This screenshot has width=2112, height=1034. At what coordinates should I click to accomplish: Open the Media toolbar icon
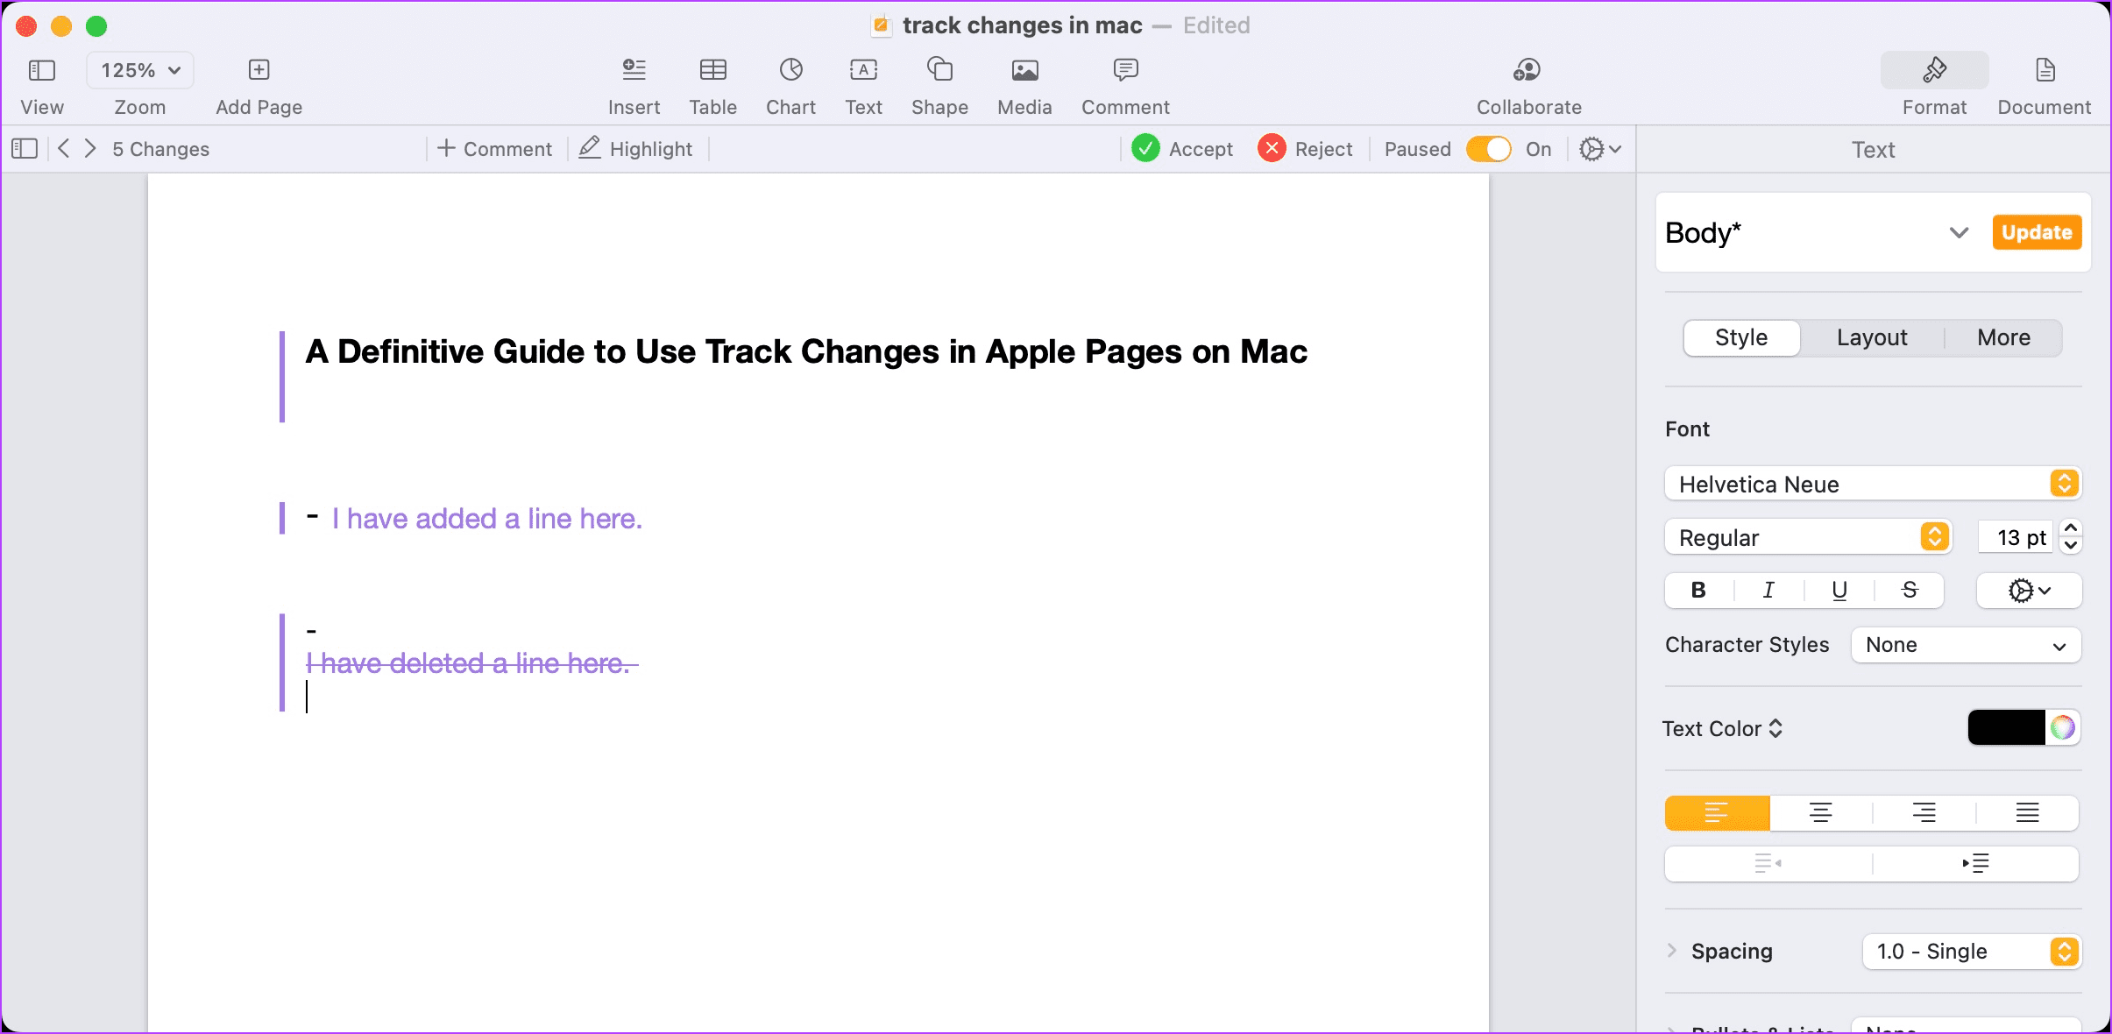click(x=1024, y=70)
